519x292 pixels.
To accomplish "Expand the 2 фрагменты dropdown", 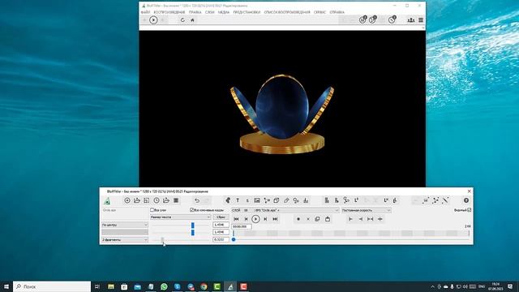I will click(x=125, y=239).
